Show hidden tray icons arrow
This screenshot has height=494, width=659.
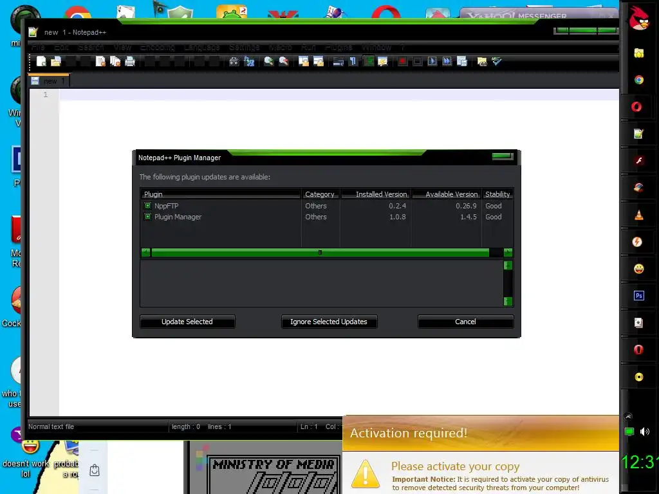coord(628,417)
